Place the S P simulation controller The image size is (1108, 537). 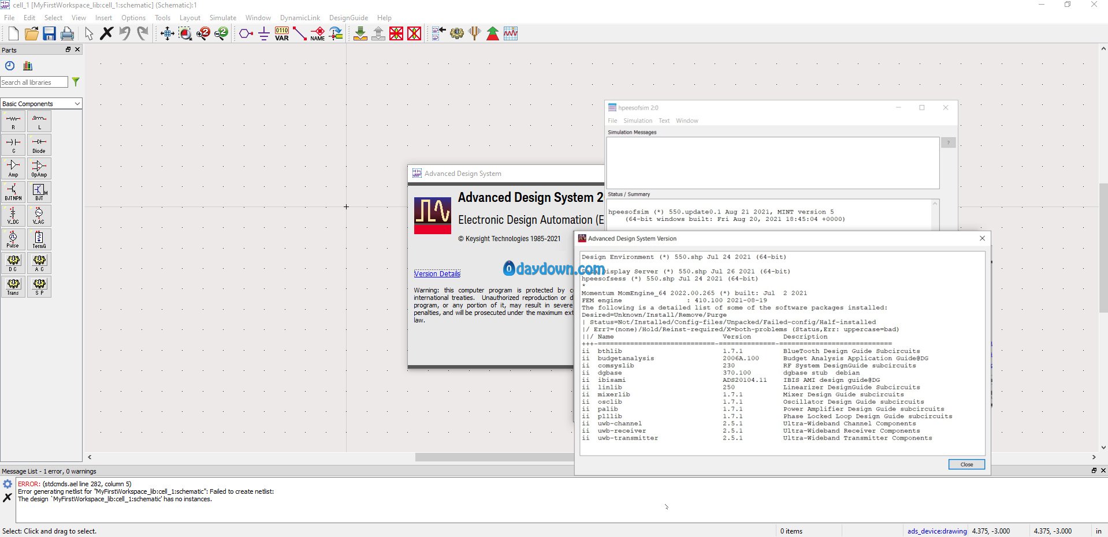39,287
